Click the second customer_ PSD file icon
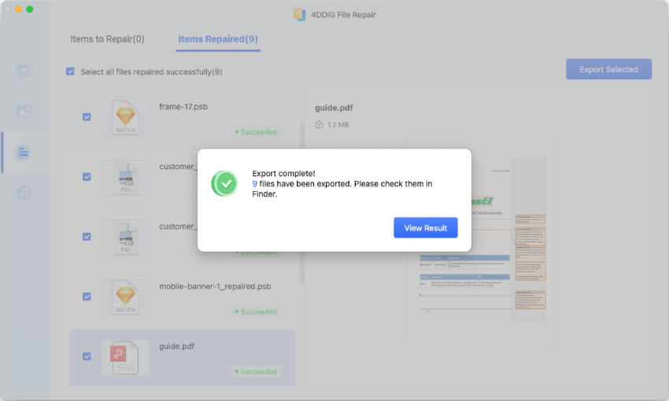 (125, 237)
